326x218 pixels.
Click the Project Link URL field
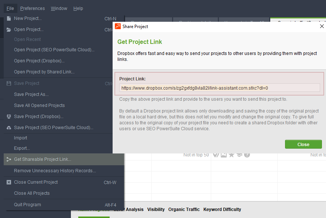220,88
